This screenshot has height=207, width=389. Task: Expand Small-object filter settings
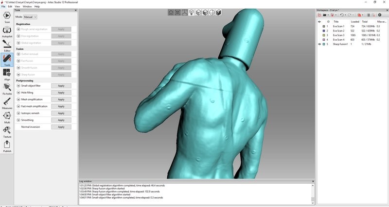coord(18,86)
